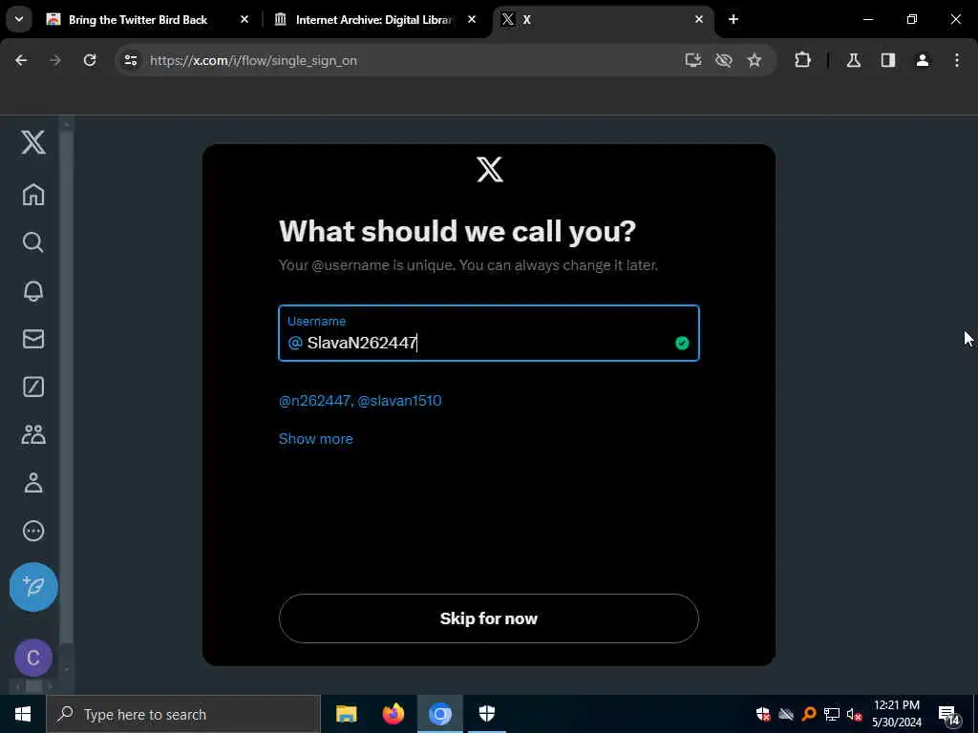
Task: Open Communities icon in the sidebar
Action: point(33,434)
